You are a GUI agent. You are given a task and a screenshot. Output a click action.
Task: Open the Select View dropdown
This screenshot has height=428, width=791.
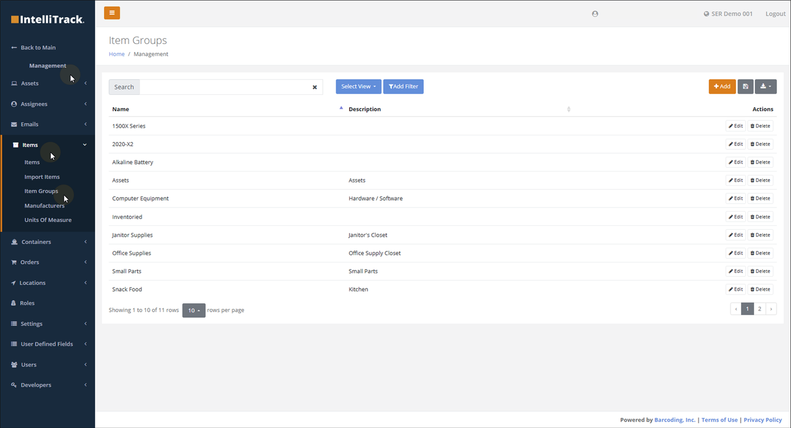point(358,86)
